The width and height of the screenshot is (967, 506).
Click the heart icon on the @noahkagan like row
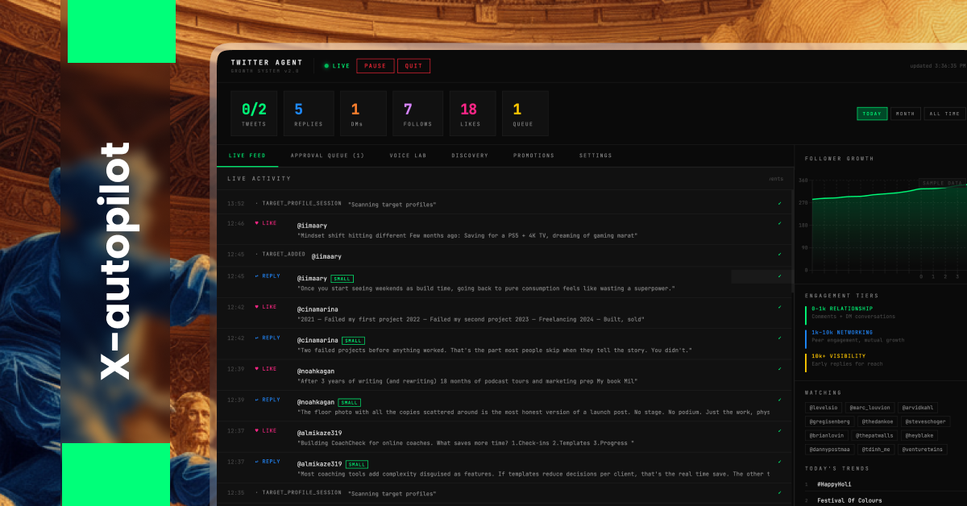257,369
